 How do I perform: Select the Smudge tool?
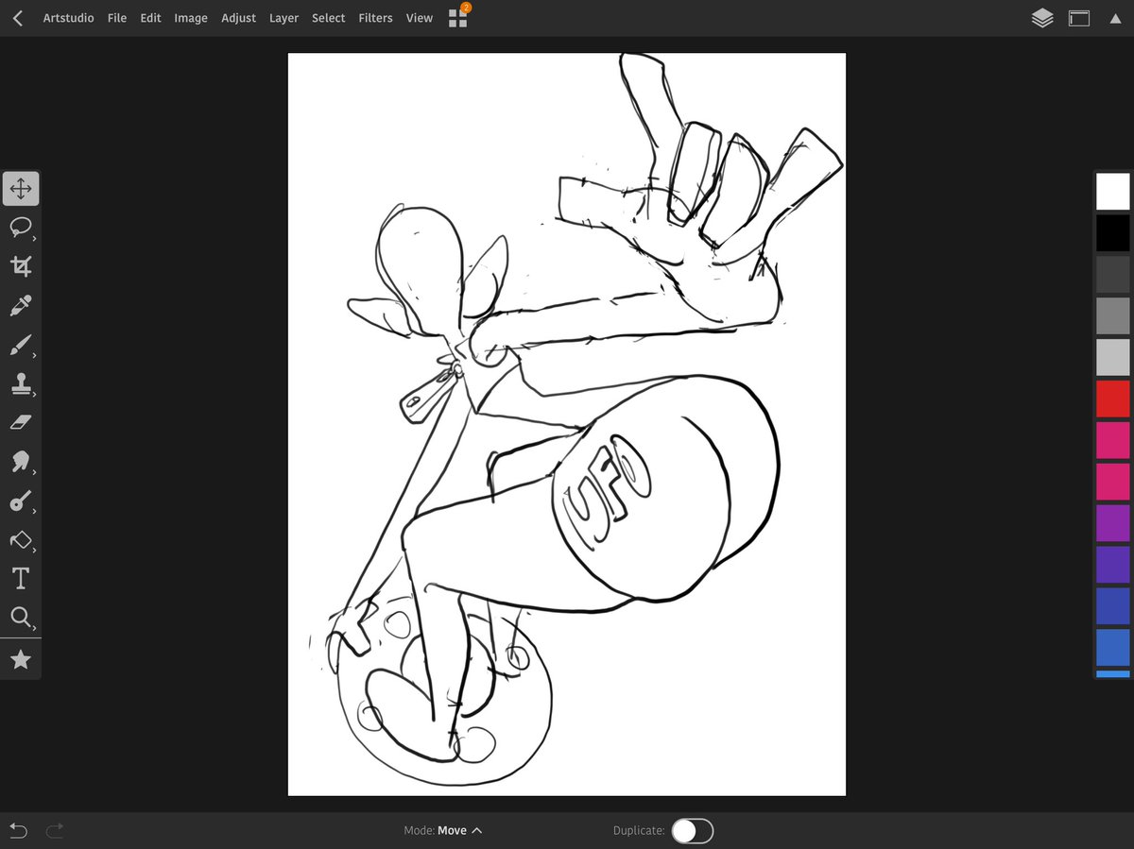[x=21, y=462]
